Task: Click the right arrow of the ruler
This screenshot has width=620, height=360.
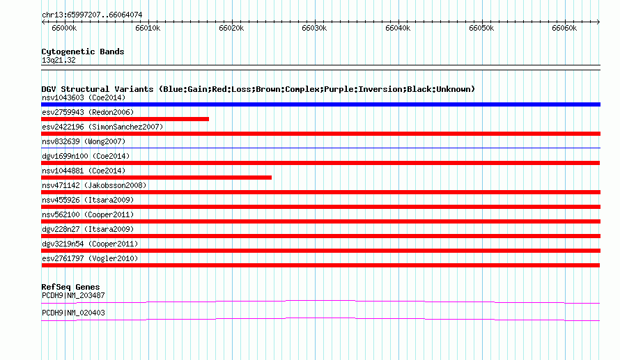Action: pyautogui.click(x=598, y=22)
